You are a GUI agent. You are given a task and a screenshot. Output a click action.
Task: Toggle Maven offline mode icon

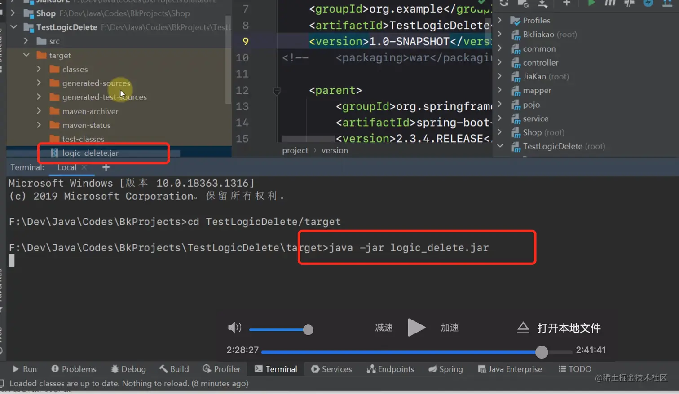[648, 3]
